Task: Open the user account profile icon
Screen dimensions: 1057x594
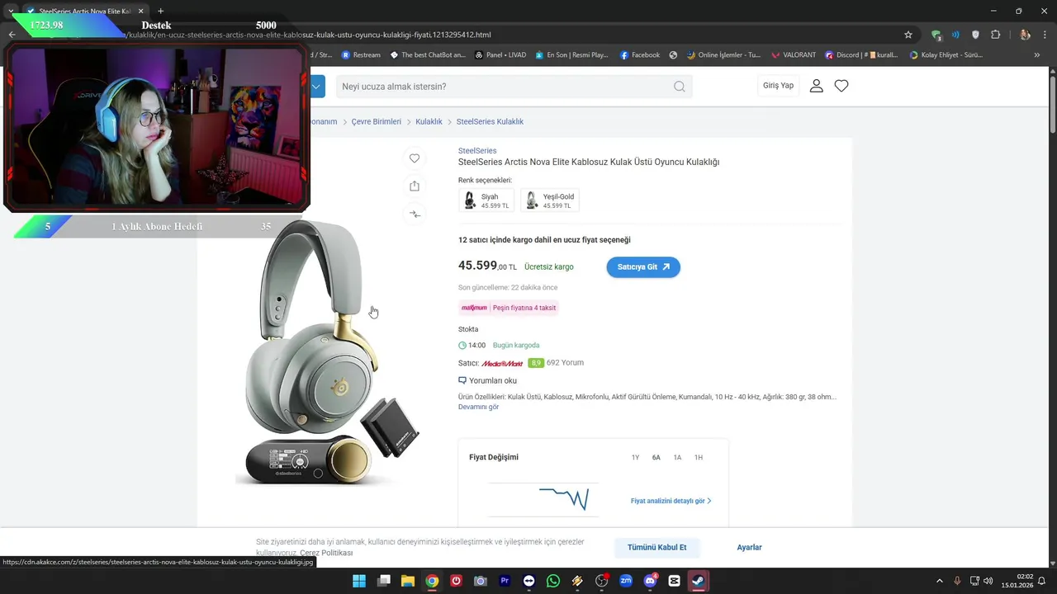Action: click(816, 86)
